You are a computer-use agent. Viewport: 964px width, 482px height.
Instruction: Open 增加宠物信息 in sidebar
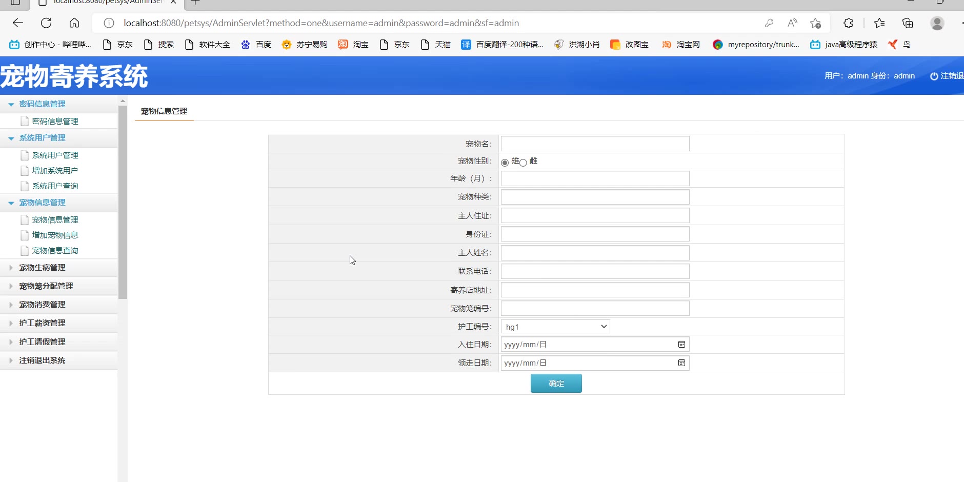pyautogui.click(x=55, y=235)
